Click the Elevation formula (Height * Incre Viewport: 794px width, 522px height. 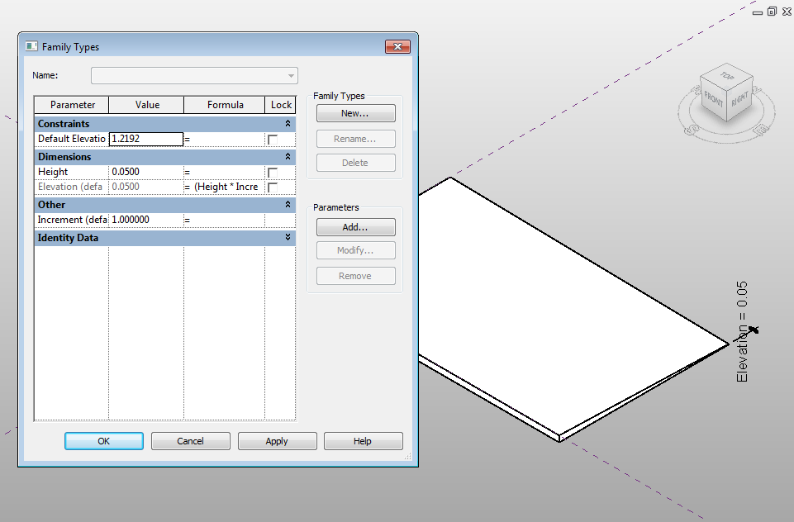coord(224,187)
